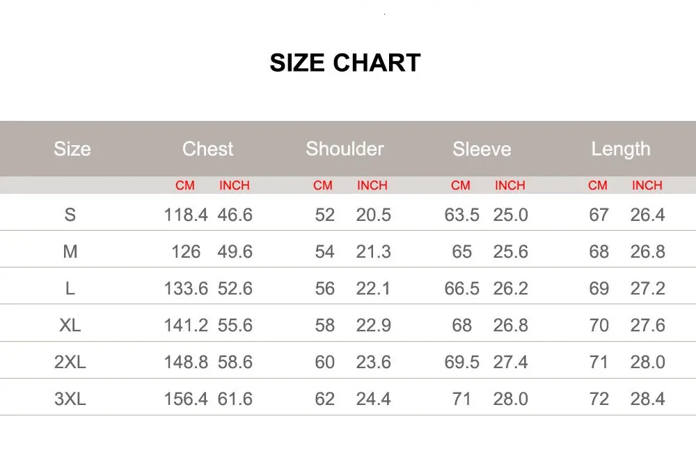The height and width of the screenshot is (471, 696).
Task: Select length inch value 27.6 in XL row
Action: [x=648, y=325]
